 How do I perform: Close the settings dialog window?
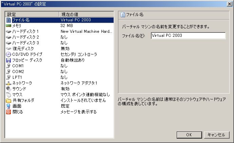pyautogui.click(x=229, y=4)
